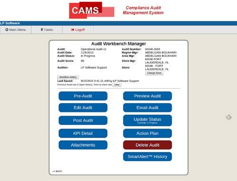237x181 pixels.
Task: Open SmartAlert History
Action: (x=148, y=157)
